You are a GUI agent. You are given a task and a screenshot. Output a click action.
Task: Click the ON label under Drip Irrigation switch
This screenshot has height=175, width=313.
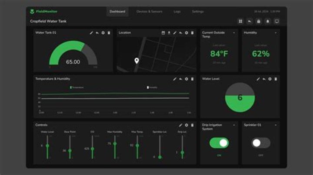219,156
